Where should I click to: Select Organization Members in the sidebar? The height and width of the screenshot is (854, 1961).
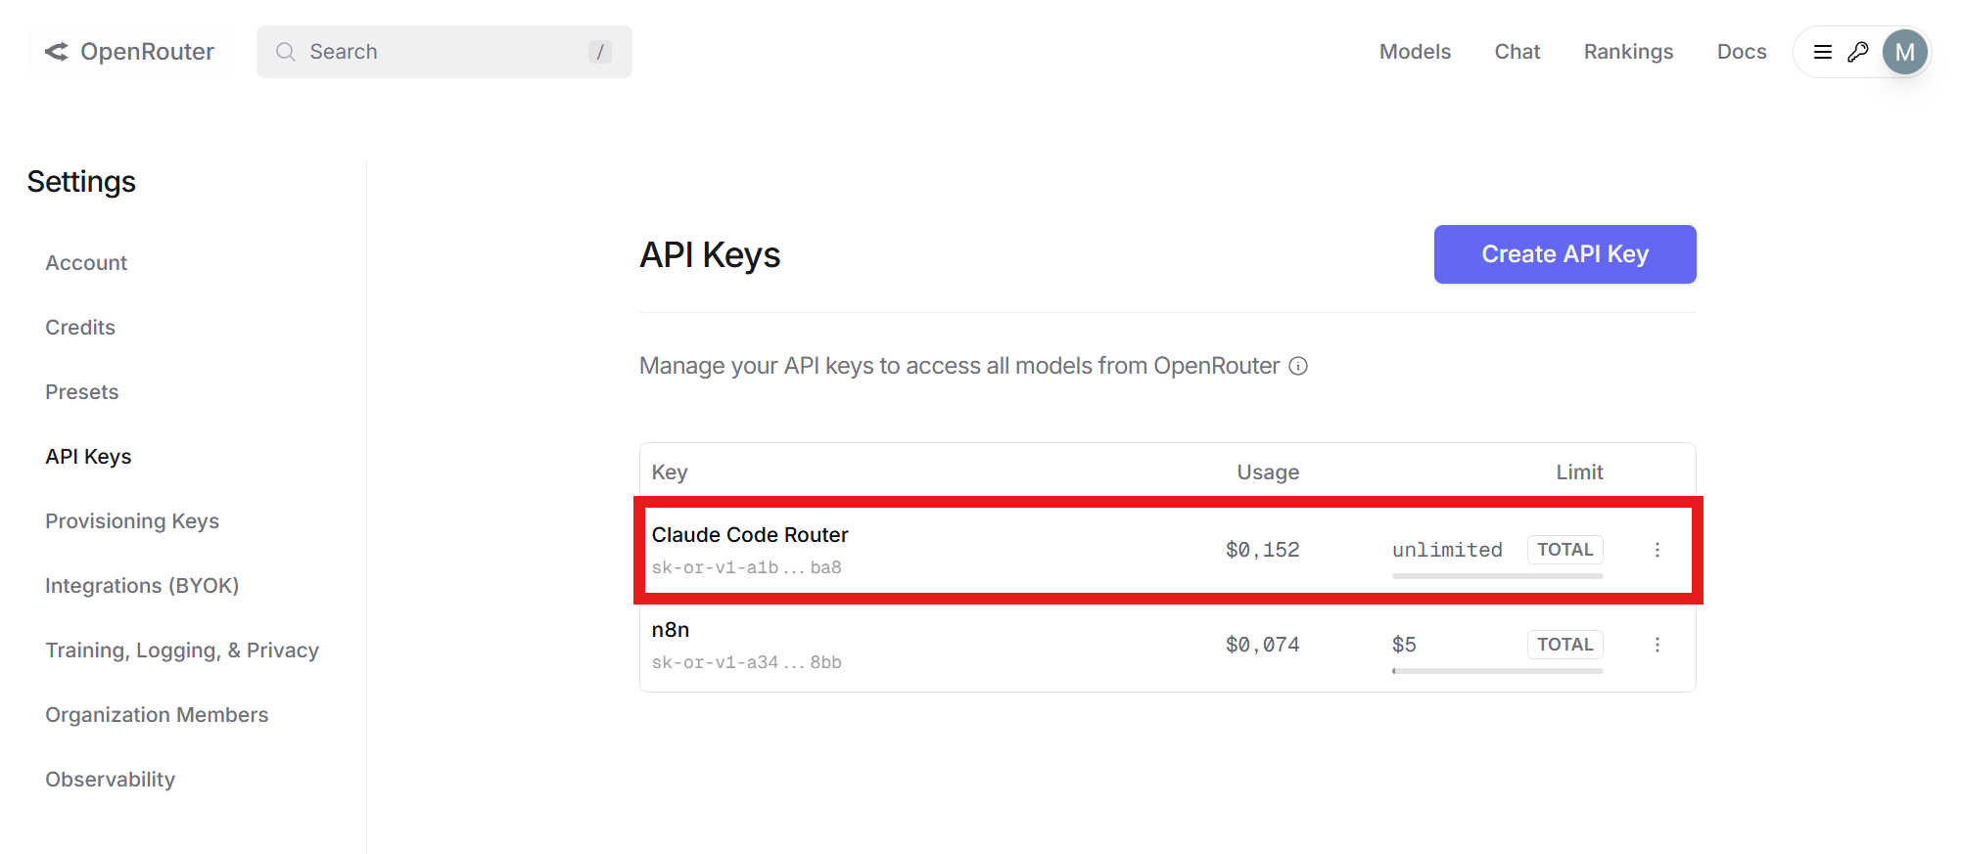pyautogui.click(x=156, y=714)
